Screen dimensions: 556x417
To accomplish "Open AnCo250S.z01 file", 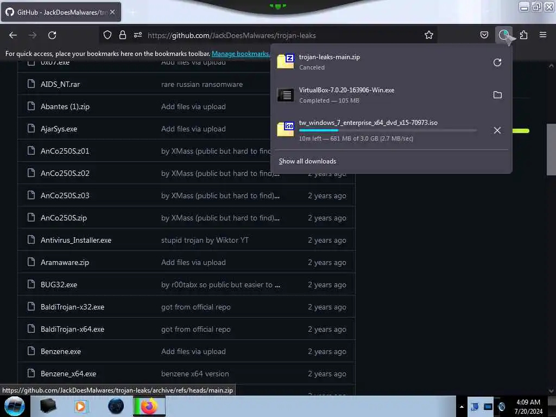I will point(65,151).
